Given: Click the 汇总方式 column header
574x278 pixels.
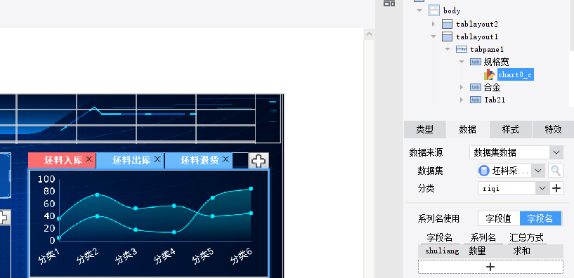Looking at the screenshot, I should 527,238.
